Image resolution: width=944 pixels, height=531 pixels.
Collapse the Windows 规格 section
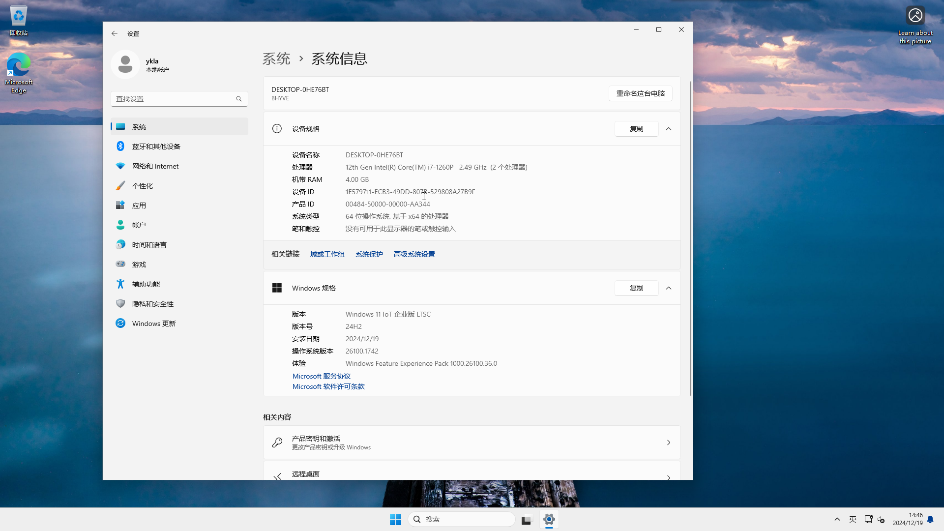pyautogui.click(x=669, y=288)
